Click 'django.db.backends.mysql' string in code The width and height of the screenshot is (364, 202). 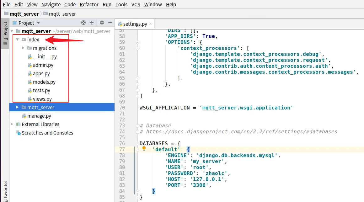click(237, 155)
